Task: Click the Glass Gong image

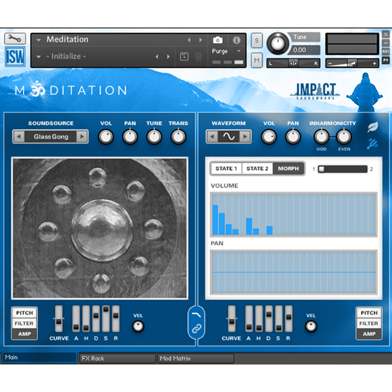Action: pyautogui.click(x=100, y=228)
